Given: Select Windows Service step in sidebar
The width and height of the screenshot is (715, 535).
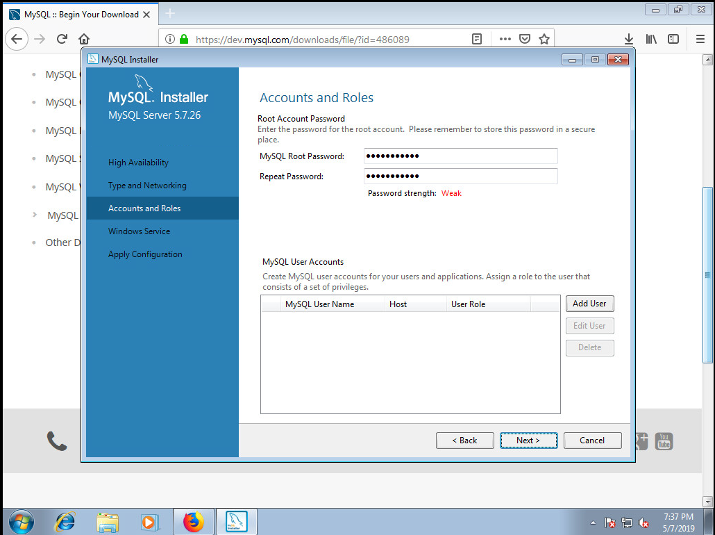Looking at the screenshot, I should (139, 231).
